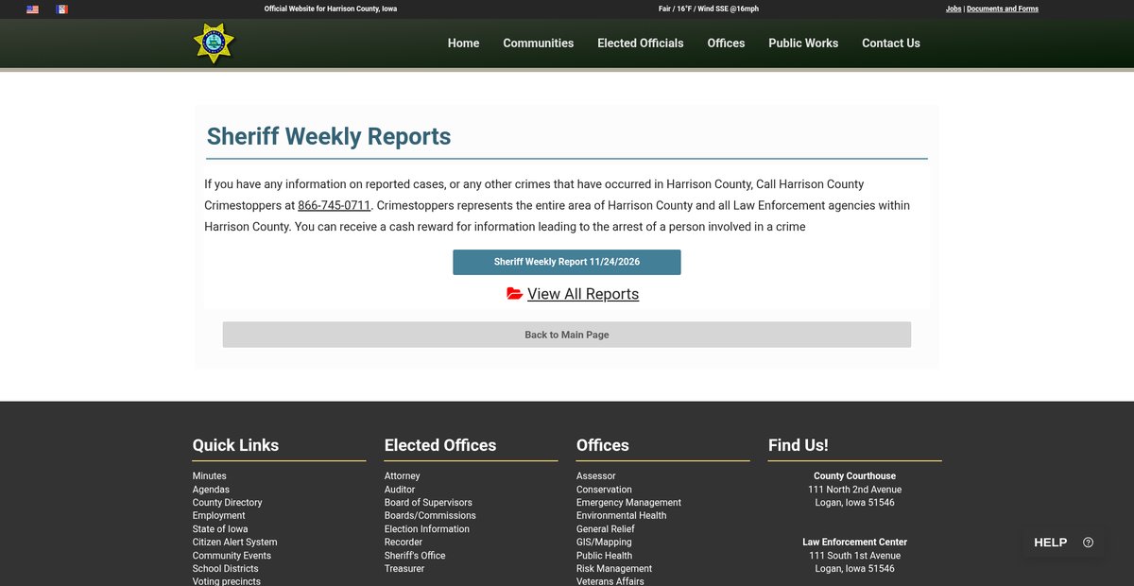Open Board of Supervisors link
This screenshot has height=586, width=1134.
(x=427, y=503)
